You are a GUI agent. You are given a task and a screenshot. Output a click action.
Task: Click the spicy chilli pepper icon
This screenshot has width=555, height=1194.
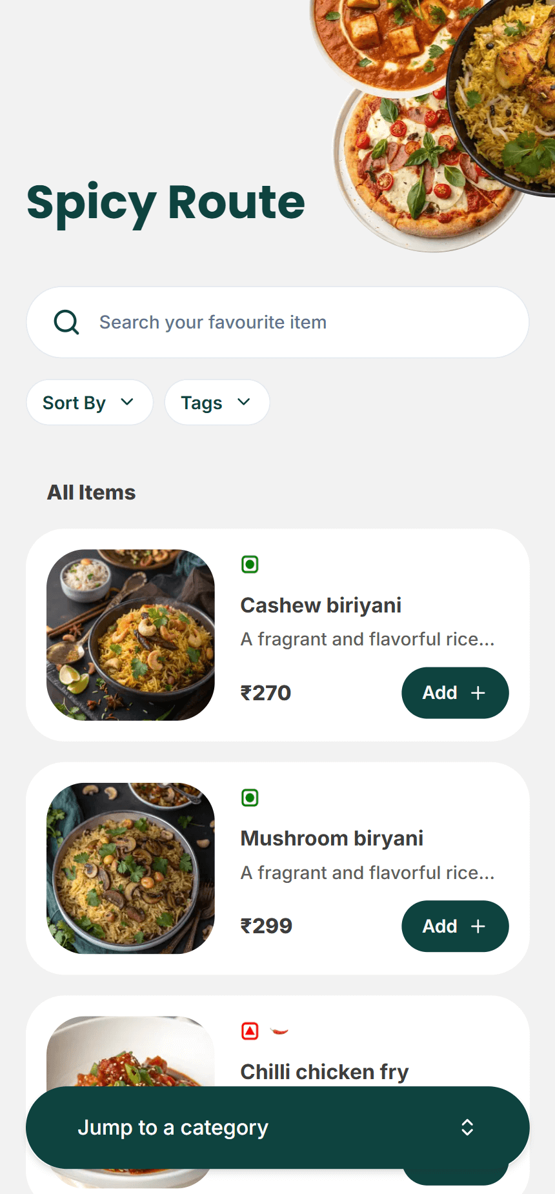(279, 1031)
